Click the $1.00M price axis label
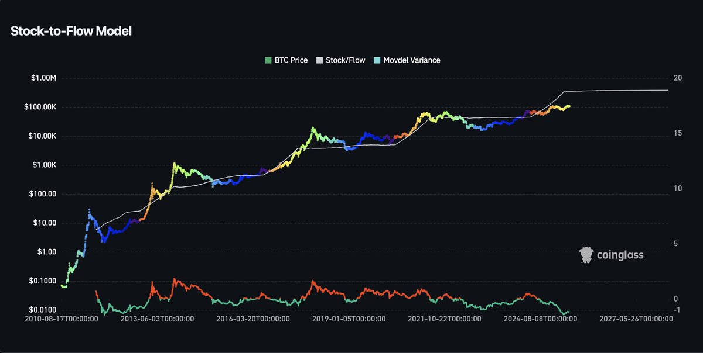 pyautogui.click(x=43, y=78)
